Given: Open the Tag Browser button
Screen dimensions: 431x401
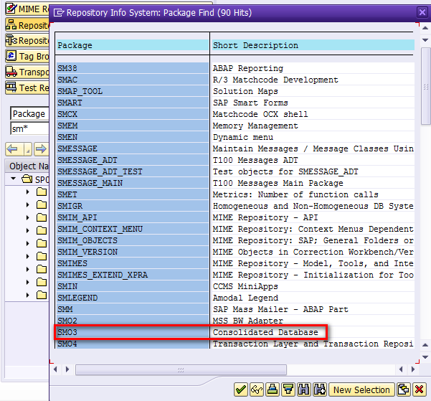Looking at the screenshot, I should pos(27,56).
